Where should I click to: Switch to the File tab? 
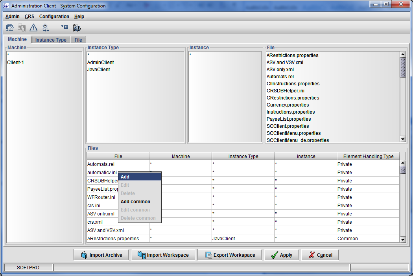(x=78, y=40)
